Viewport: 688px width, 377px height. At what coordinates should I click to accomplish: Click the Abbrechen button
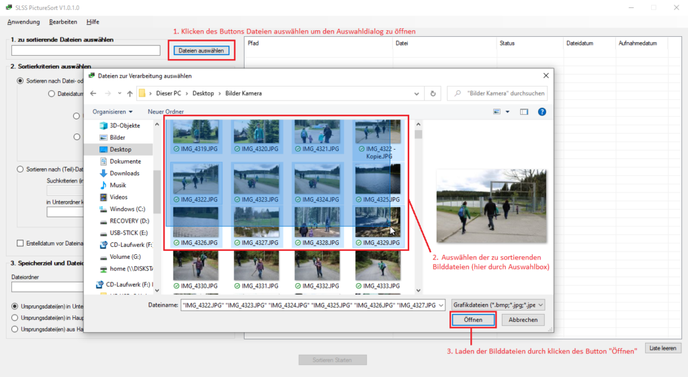pyautogui.click(x=523, y=319)
